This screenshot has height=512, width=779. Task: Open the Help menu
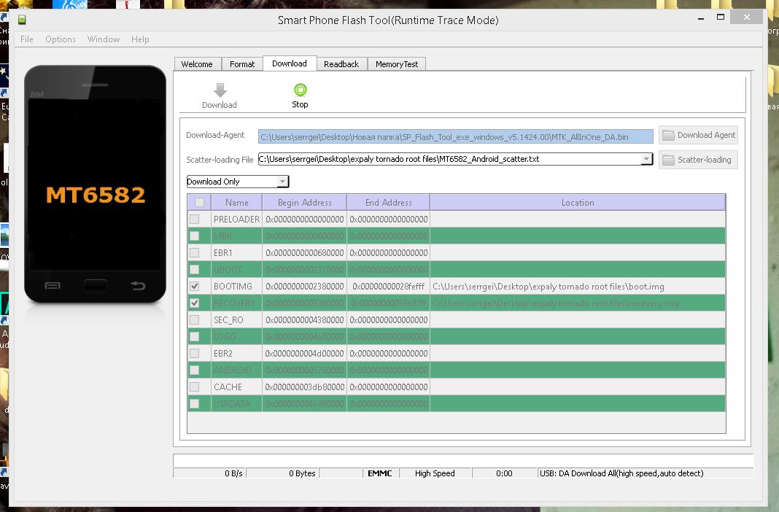140,39
